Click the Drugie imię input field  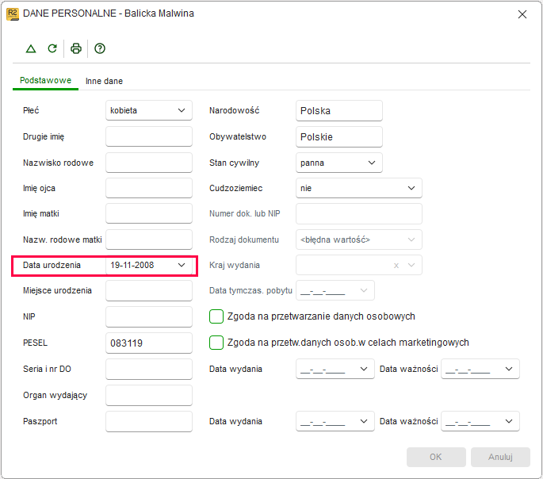tap(149, 136)
